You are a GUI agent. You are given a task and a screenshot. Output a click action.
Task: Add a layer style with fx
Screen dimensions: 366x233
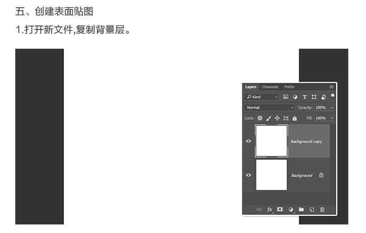270,209
